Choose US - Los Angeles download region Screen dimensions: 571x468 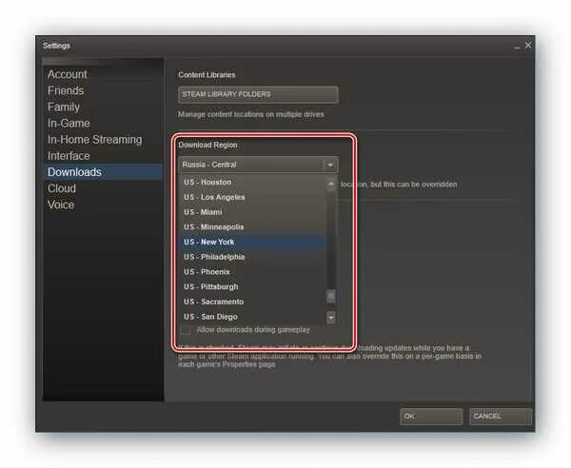254,197
